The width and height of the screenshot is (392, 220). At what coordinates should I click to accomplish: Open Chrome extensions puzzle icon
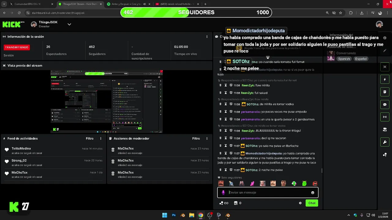(351, 13)
